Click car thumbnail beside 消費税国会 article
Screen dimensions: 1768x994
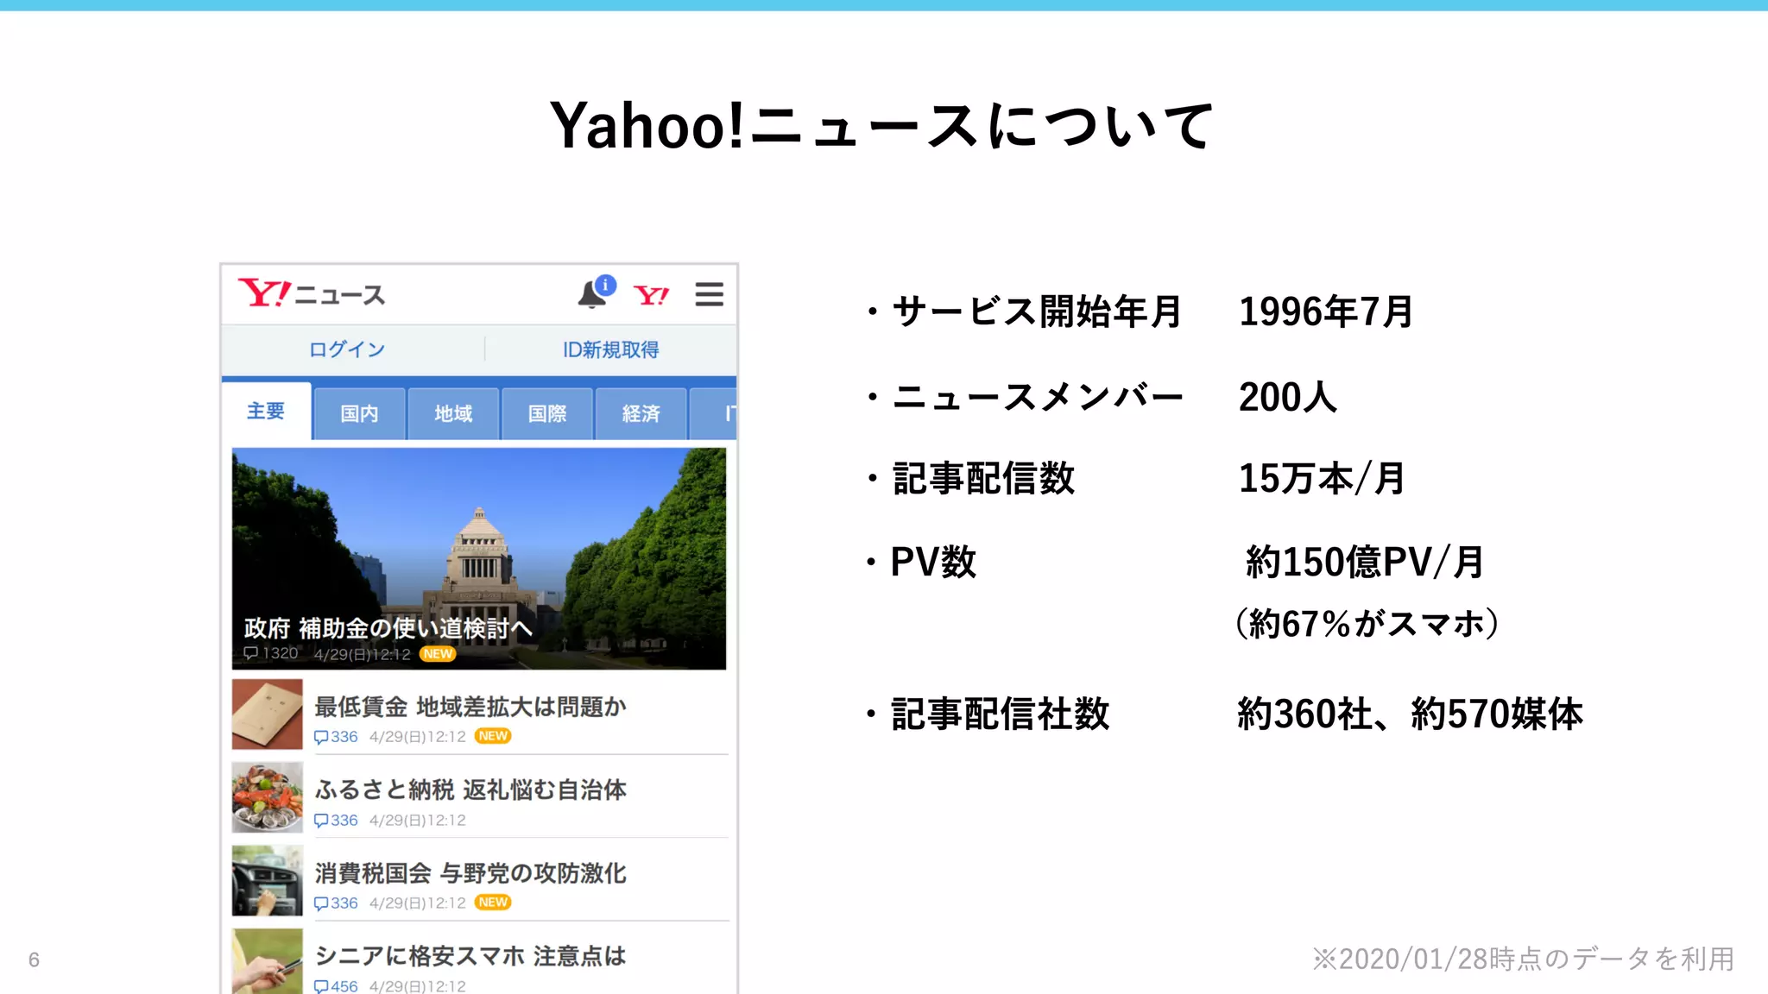coord(268,880)
